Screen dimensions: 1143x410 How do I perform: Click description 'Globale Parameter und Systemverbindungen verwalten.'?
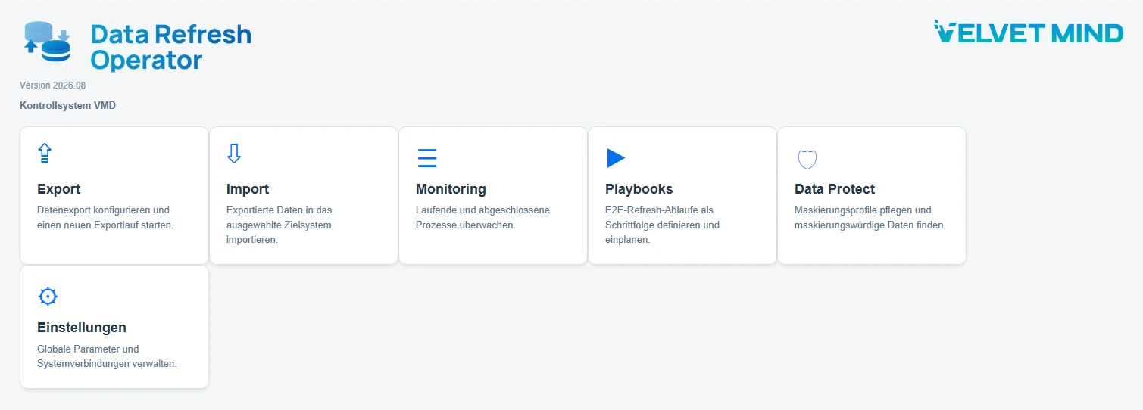point(107,356)
